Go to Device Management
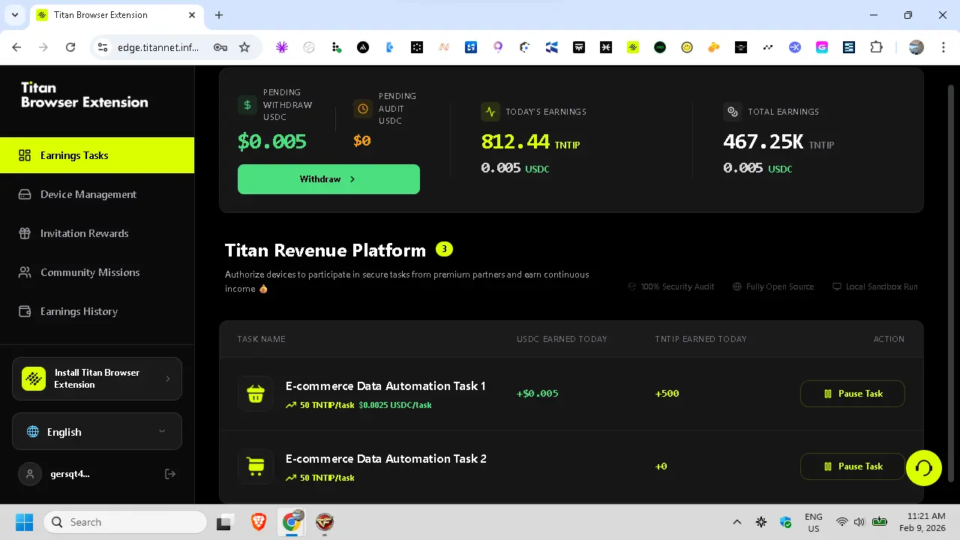This screenshot has height=540, width=960. pos(97,194)
